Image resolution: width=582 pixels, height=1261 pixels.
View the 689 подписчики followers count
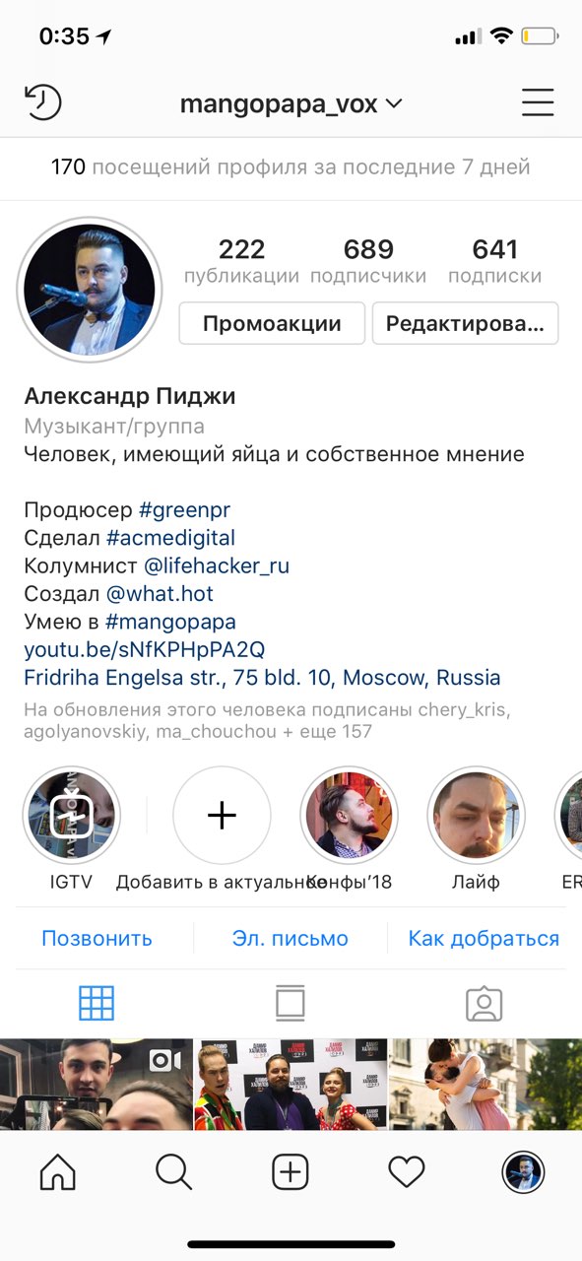(368, 261)
